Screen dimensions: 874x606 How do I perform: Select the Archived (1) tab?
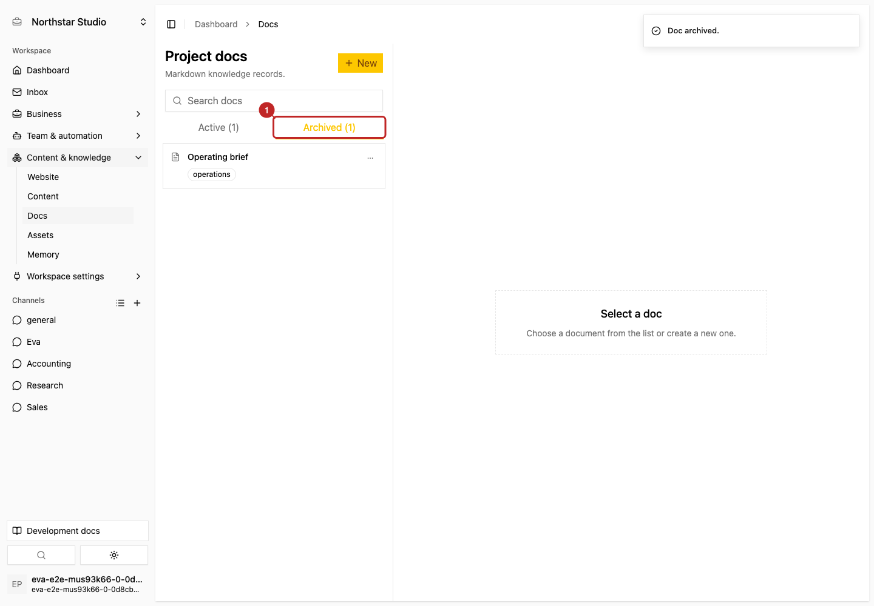329,127
